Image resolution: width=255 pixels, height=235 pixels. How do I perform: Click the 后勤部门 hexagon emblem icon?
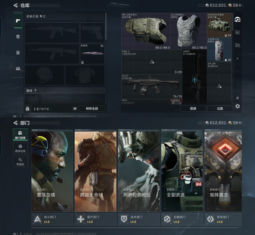click(x=167, y=219)
